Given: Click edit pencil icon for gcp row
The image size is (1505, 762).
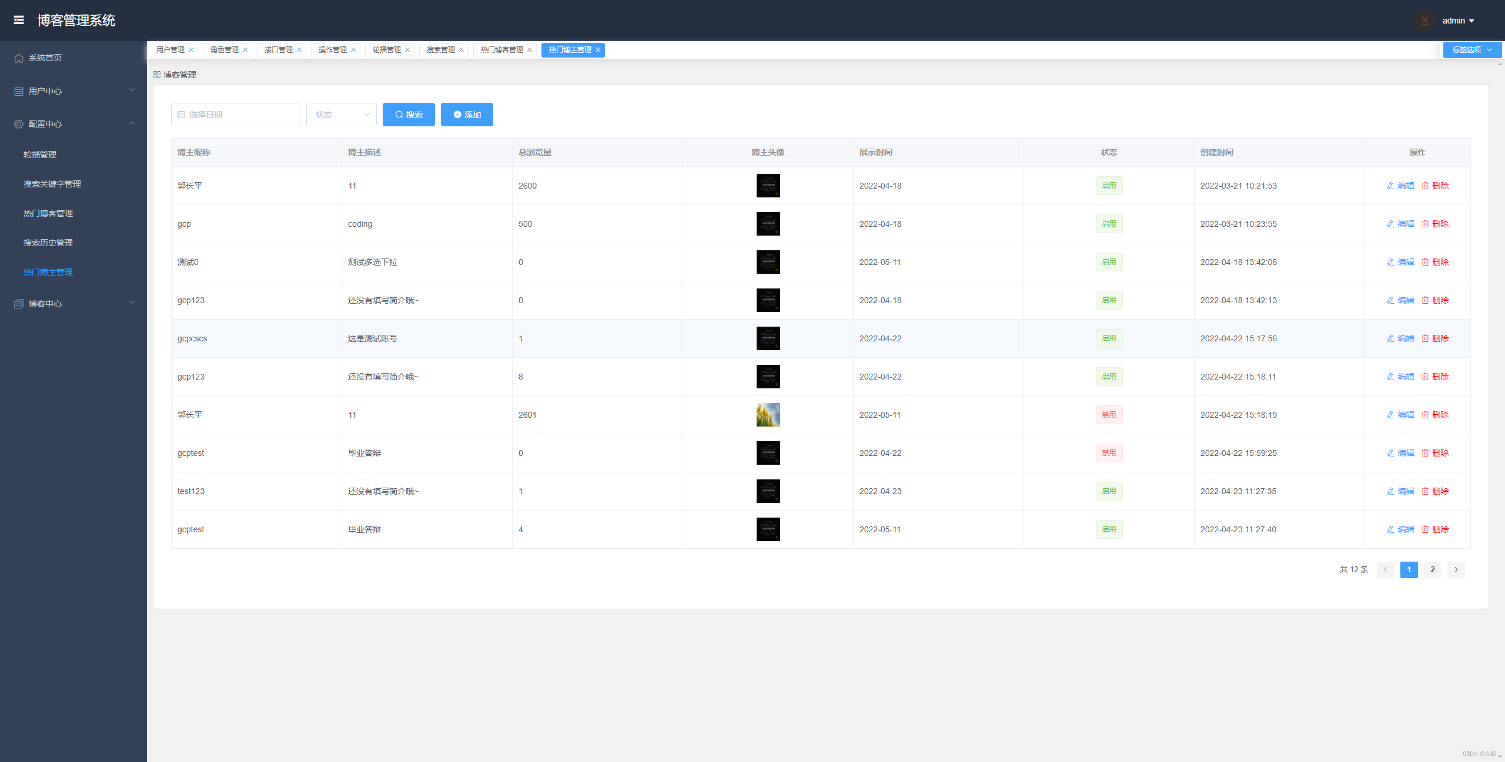Looking at the screenshot, I should coord(1390,224).
